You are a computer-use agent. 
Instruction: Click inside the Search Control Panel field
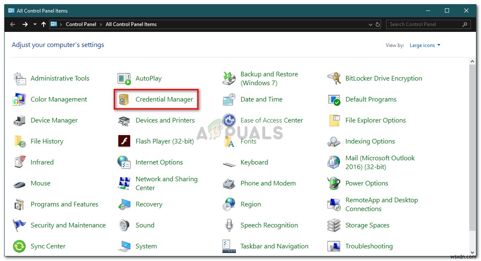pyautogui.click(x=424, y=24)
